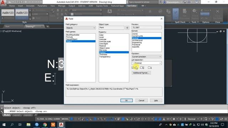Open File Explorer from the taskbar
The height and width of the screenshot is (128, 228).
pyautogui.click(x=28, y=125)
